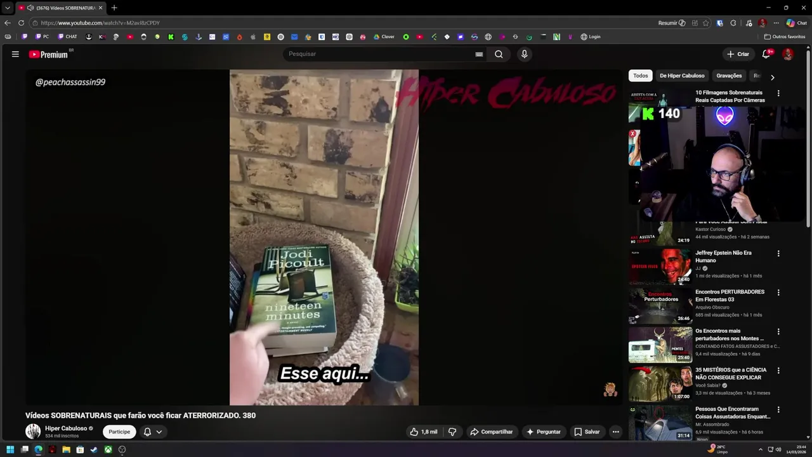Image resolution: width=812 pixels, height=457 pixels.
Task: Open the taskbar clock and date
Action: [x=797, y=449]
